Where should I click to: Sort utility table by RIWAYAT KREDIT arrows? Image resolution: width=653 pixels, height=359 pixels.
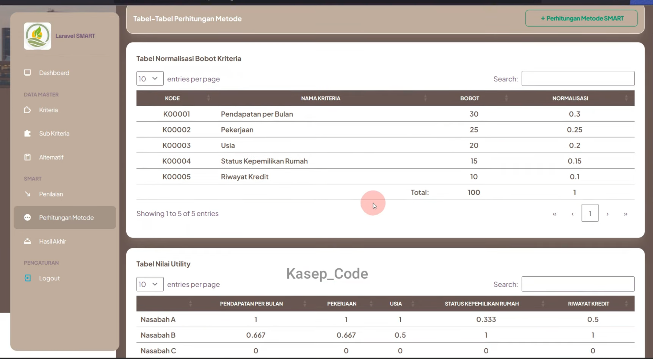626,304
